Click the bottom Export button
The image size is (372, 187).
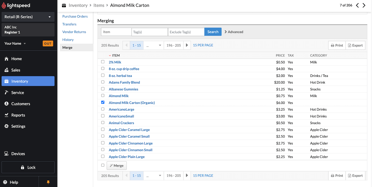point(355,176)
